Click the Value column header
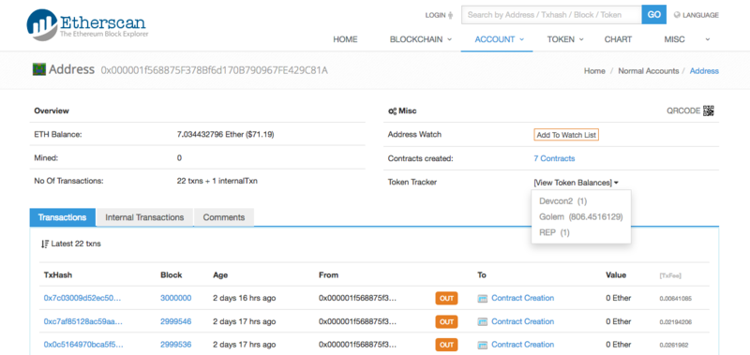Screen dimensions: 750x355 point(616,275)
